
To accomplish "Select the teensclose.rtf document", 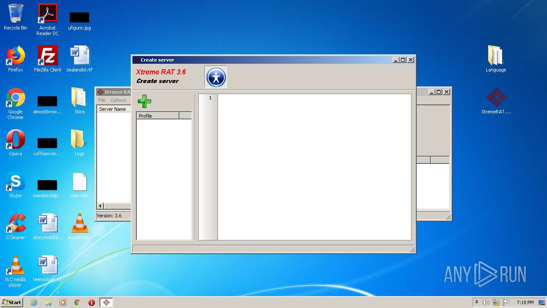I will pyautogui.click(x=47, y=269).
